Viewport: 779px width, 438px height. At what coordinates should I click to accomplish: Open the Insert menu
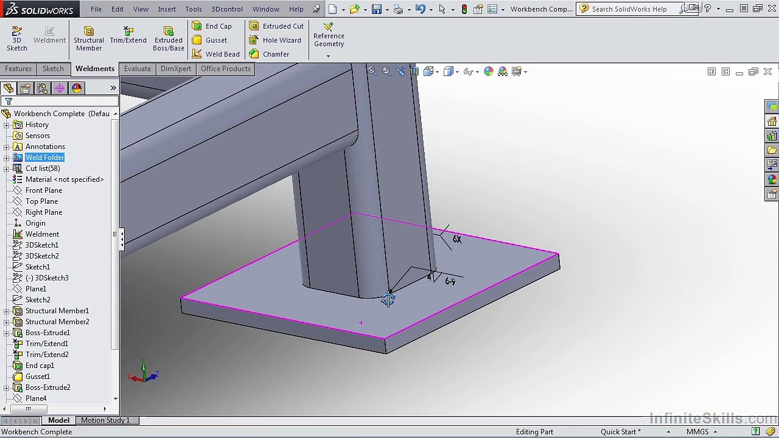[167, 9]
